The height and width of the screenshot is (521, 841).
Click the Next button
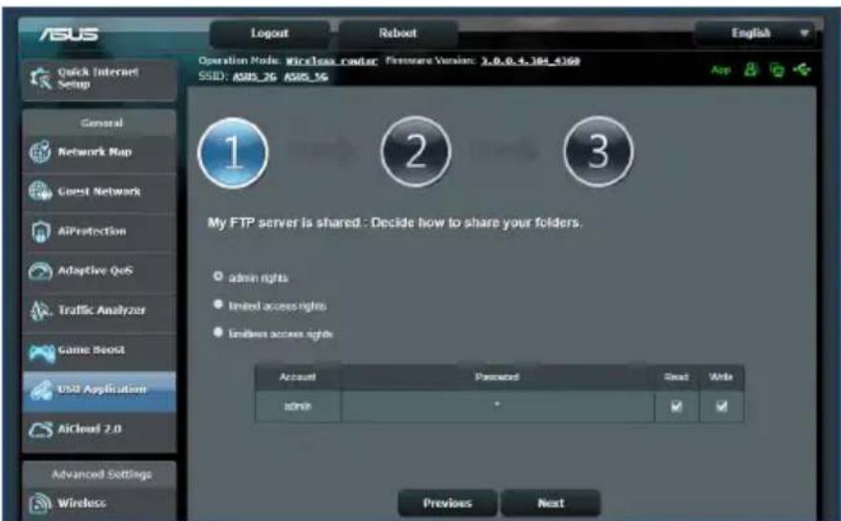[x=551, y=503]
